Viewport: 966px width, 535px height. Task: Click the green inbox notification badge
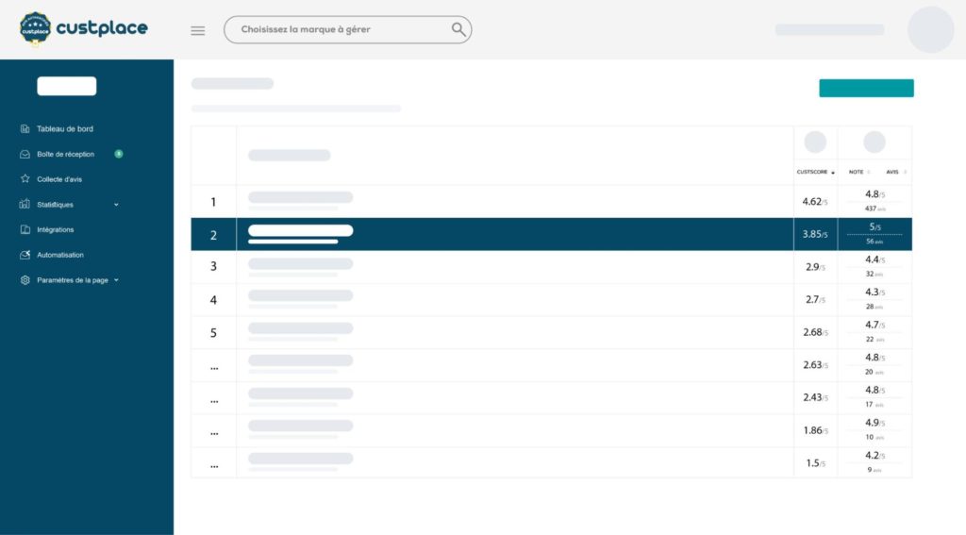(118, 153)
